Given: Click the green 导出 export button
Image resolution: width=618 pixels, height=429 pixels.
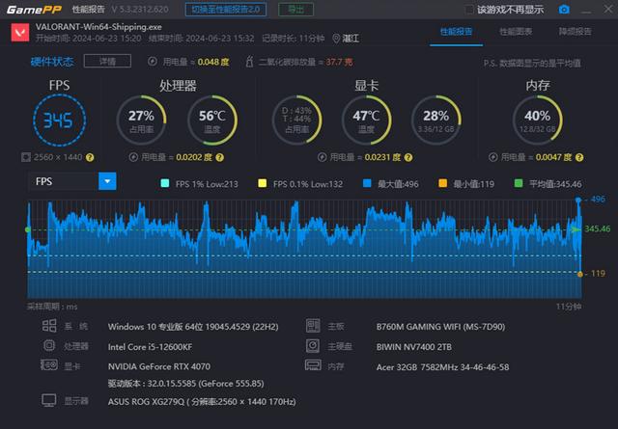Looking at the screenshot, I should 296,10.
